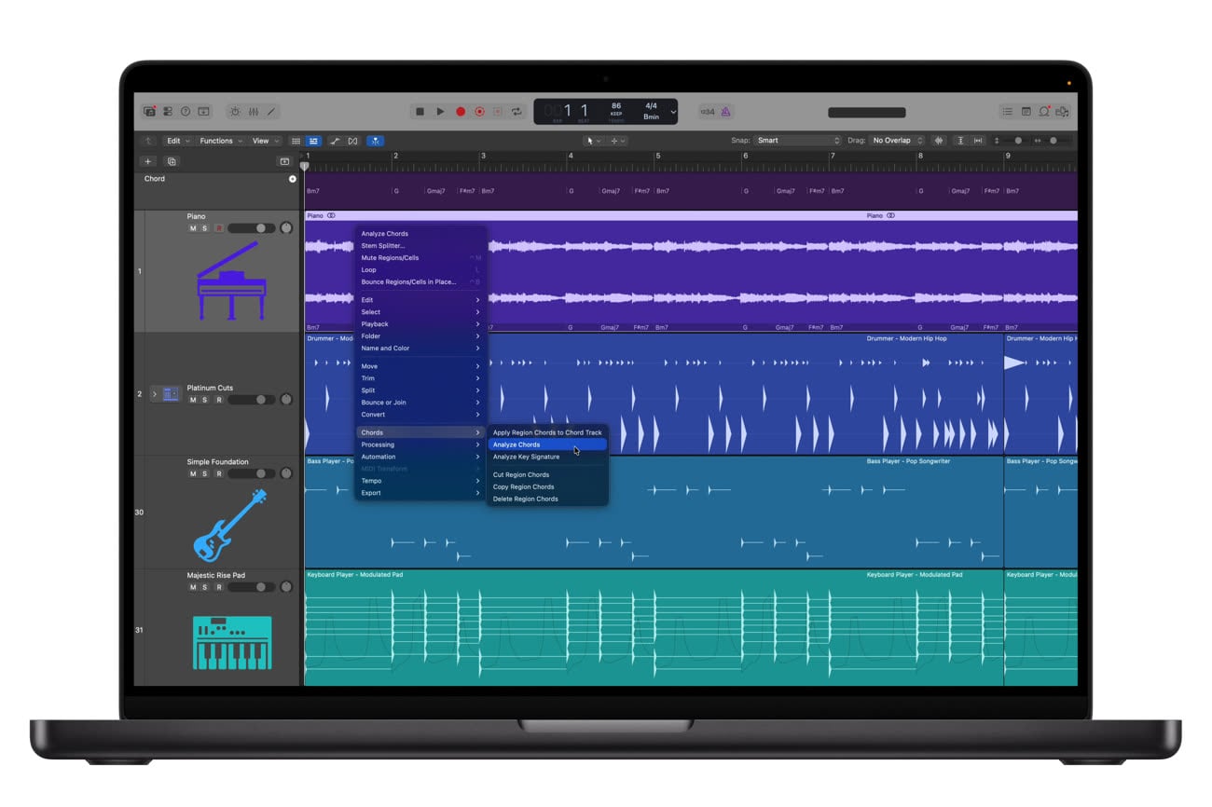Open the Snap dropdown set to Smart
Image resolution: width=1212 pixels, height=807 pixels.
pyautogui.click(x=797, y=141)
